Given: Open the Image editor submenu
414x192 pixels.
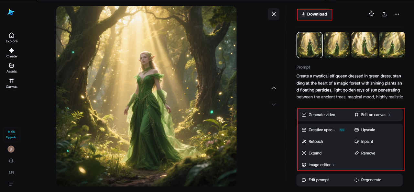Looking at the screenshot, I should pyautogui.click(x=319, y=164).
